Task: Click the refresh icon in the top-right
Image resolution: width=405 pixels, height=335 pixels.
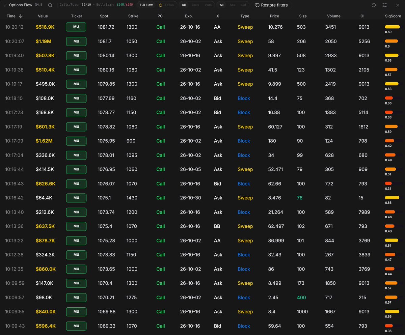Action: point(374,5)
